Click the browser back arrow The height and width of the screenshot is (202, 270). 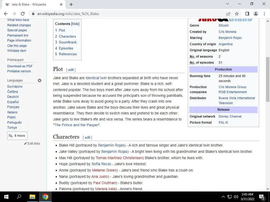click(6, 14)
